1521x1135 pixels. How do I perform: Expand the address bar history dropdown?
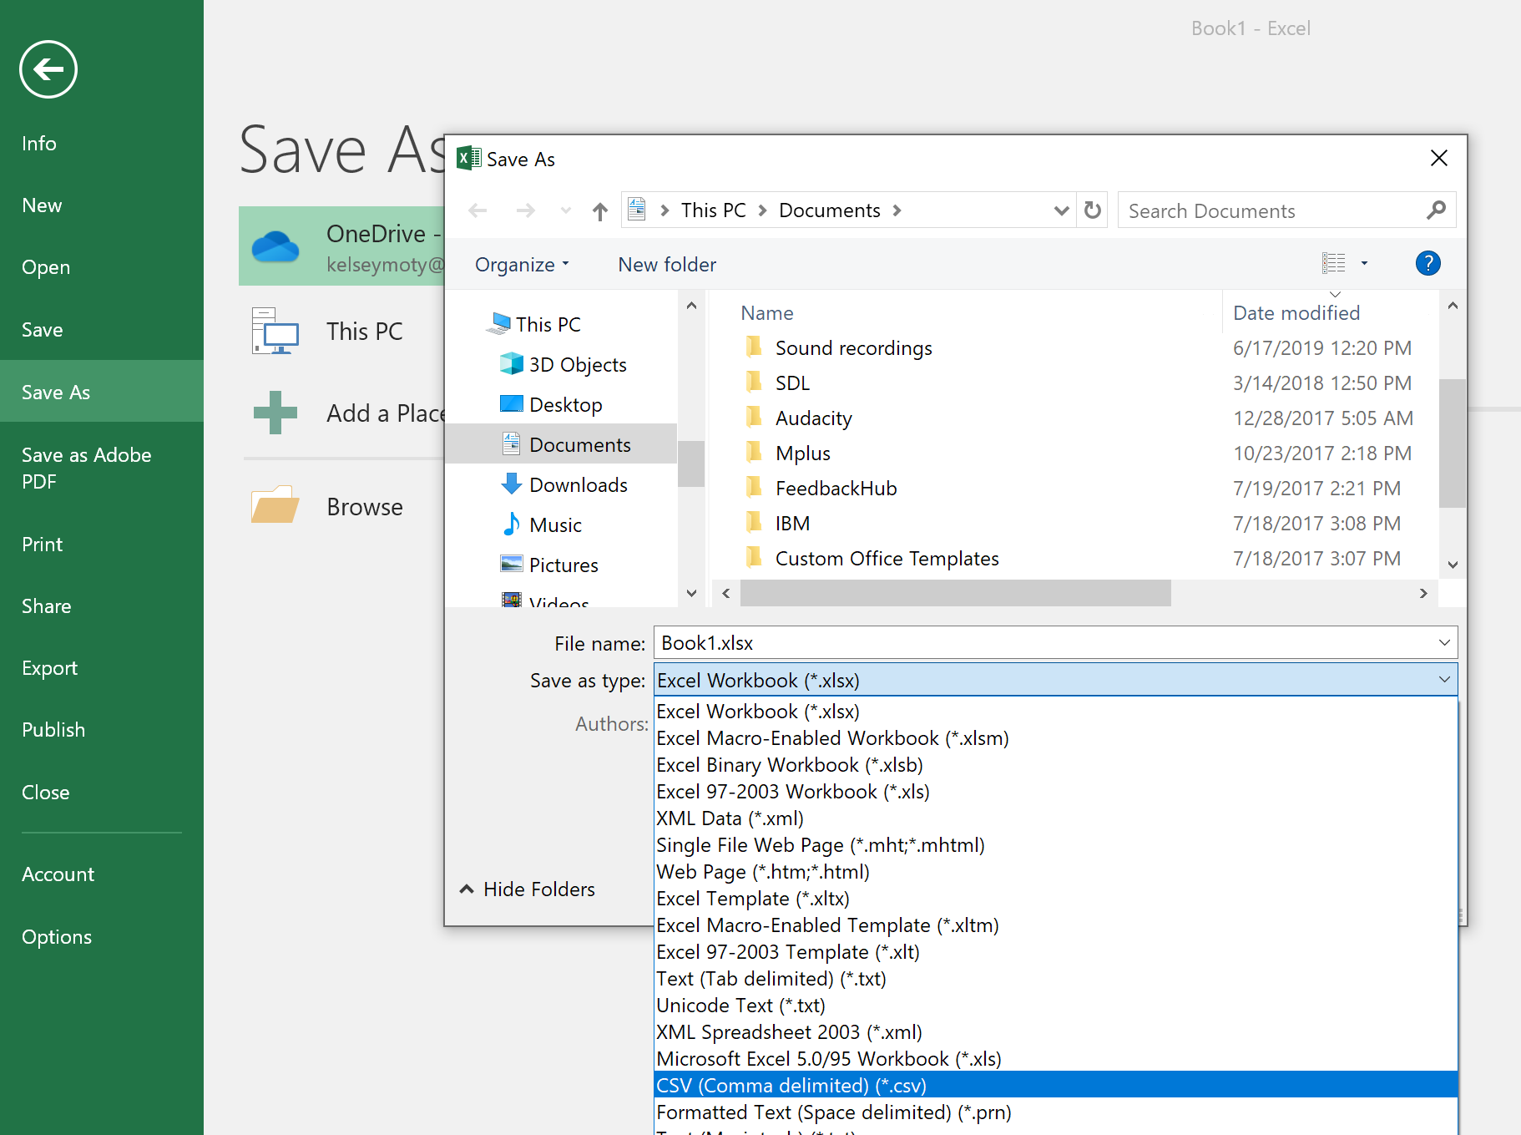1061,210
